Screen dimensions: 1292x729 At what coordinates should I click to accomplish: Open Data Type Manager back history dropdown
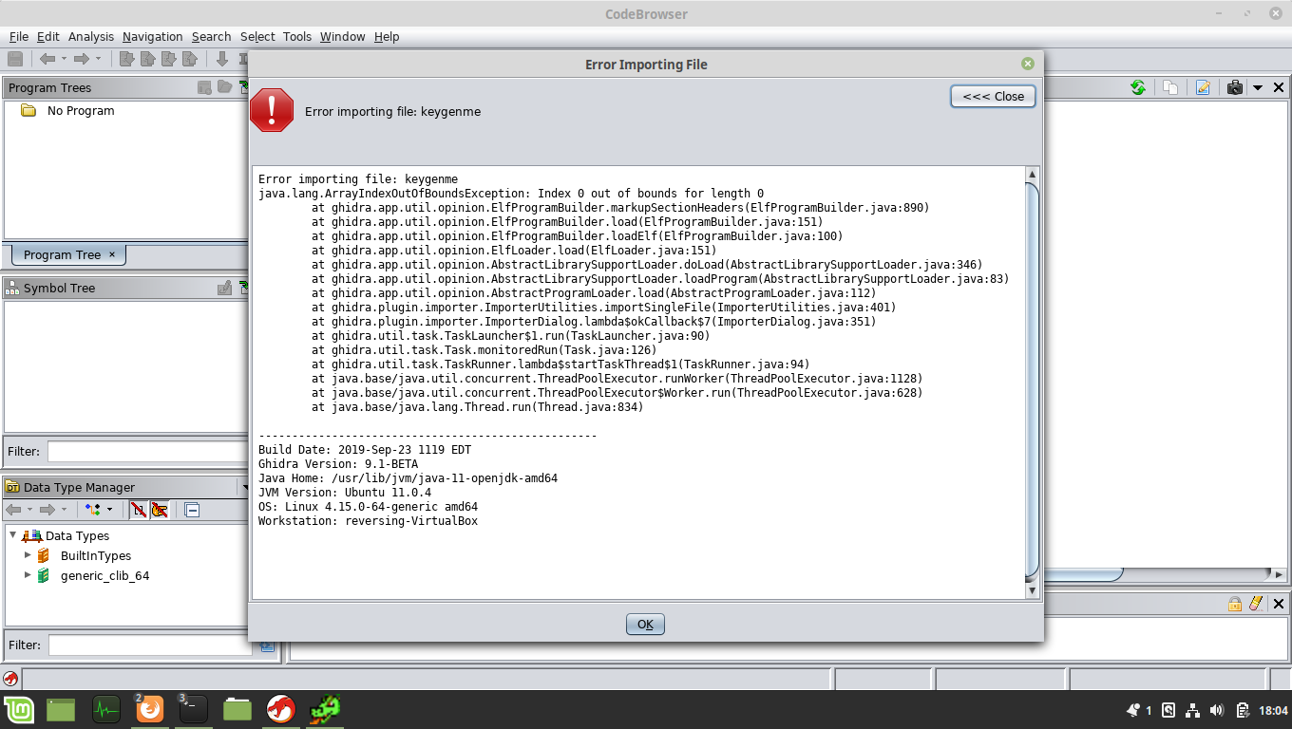[28, 510]
